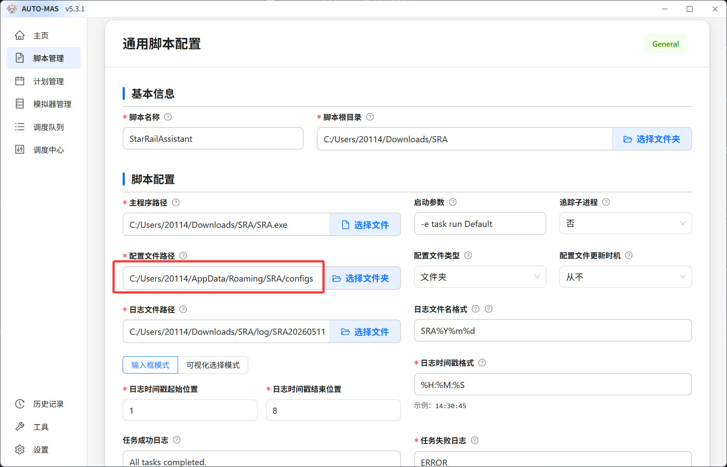Click the 脚本配置 section heading
Viewport: 727px width, 467px height.
(153, 179)
